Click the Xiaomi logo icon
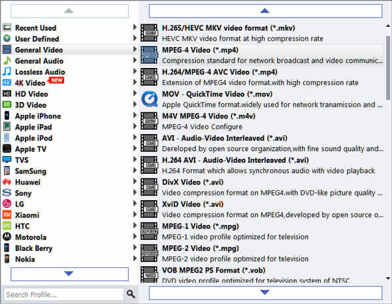This screenshot has height=304, width=392. tap(7, 214)
